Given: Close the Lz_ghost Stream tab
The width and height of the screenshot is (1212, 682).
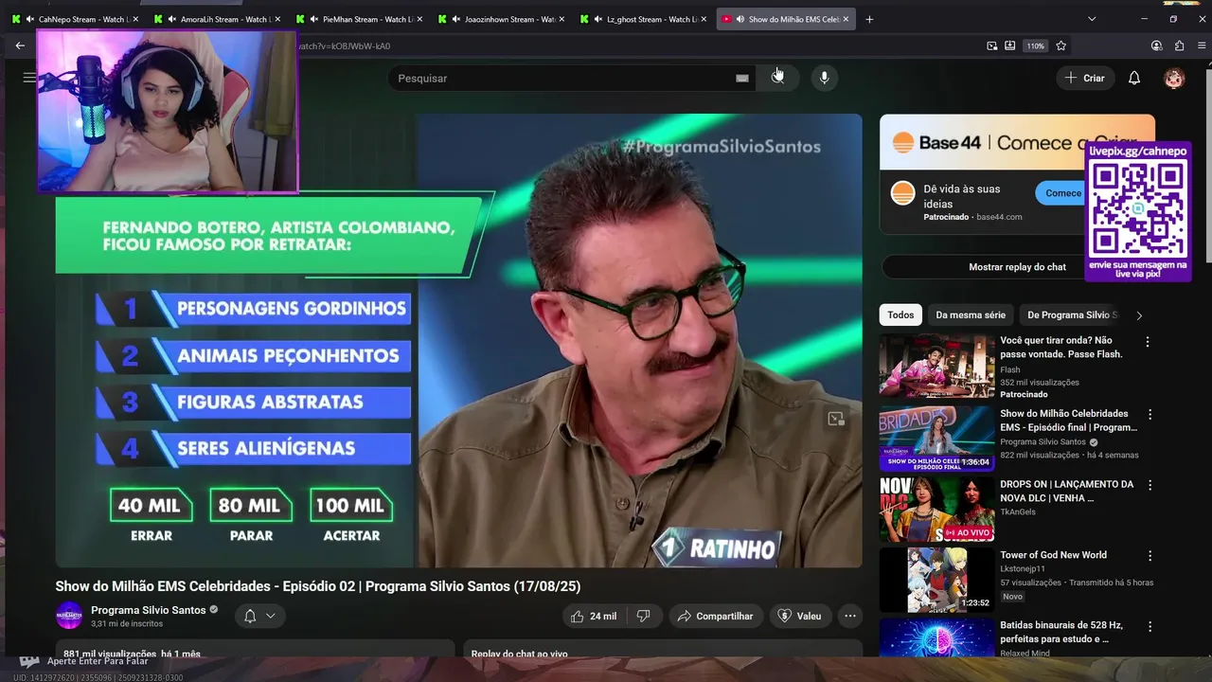Looking at the screenshot, I should pyautogui.click(x=704, y=19).
